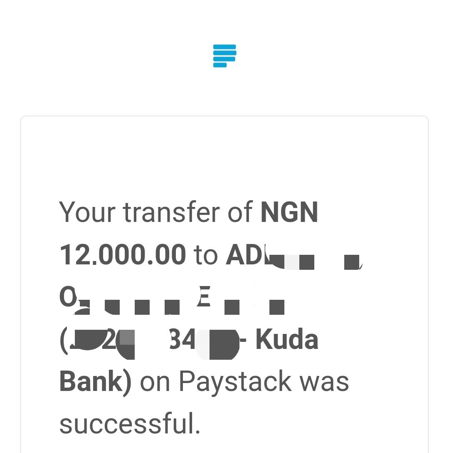Select the amount "12.000.00"
This screenshot has height=453, width=449.
click(x=123, y=255)
